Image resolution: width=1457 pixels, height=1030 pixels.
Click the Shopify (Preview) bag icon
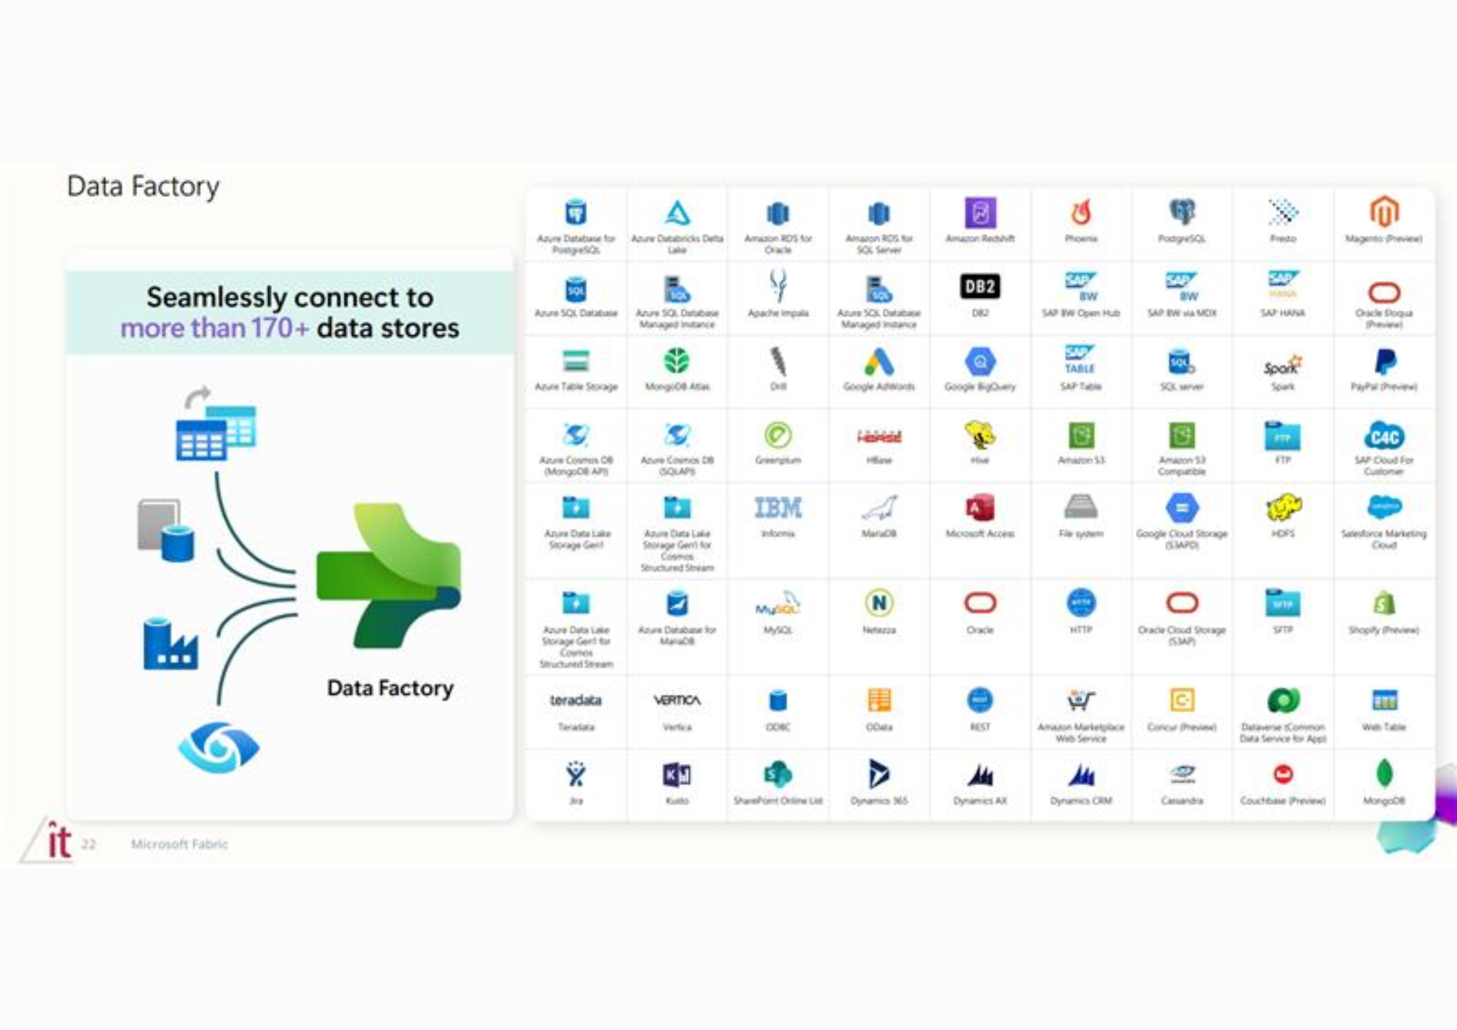coord(1383,603)
